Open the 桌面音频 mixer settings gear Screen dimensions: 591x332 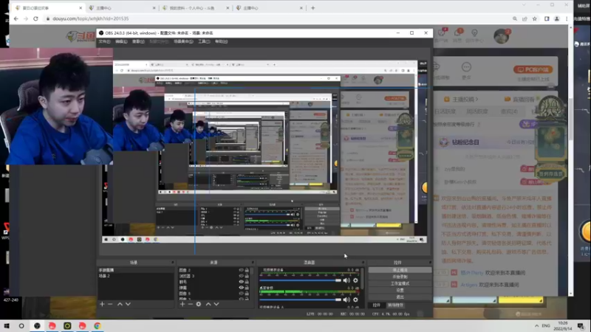point(355,300)
